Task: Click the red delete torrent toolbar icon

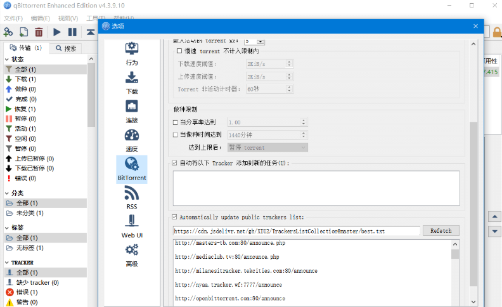Action: 39,32
